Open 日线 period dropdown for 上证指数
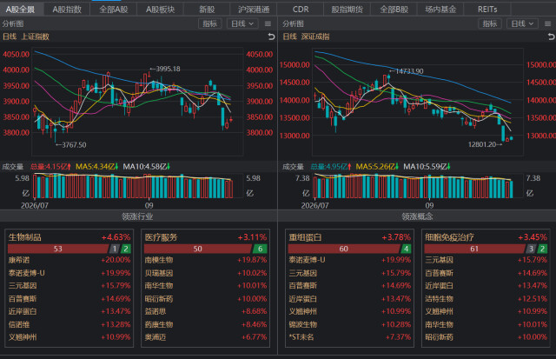Screen dimensions: 556x359 click(242, 23)
